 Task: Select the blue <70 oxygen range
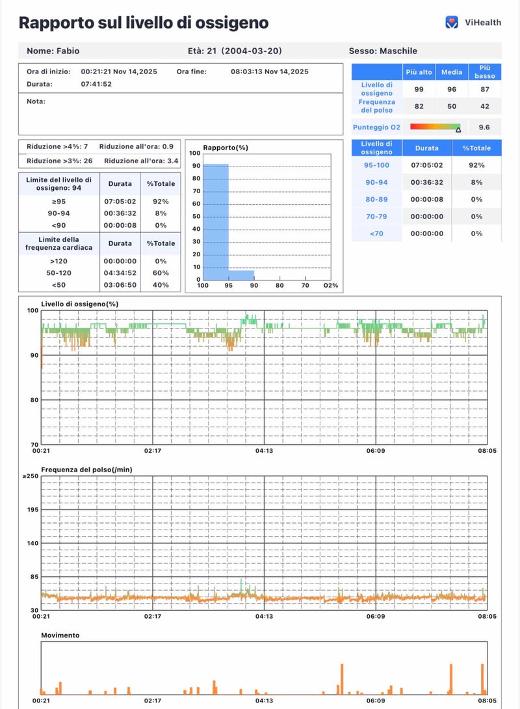point(376,234)
